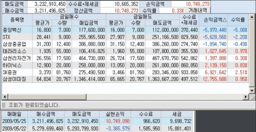Click the vertical scrollbar up arrow

click(x=252, y=17)
